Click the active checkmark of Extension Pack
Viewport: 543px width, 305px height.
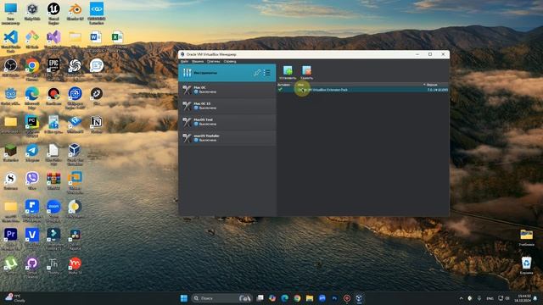pos(280,90)
